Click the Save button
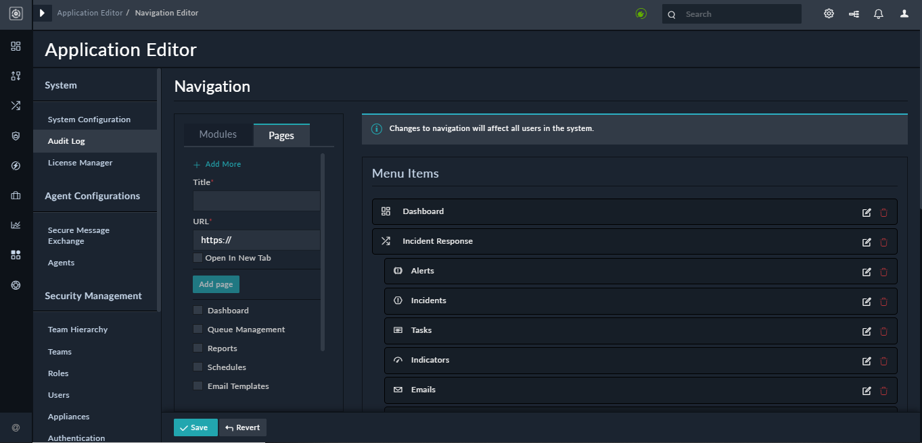This screenshot has width=922, height=443. click(195, 427)
